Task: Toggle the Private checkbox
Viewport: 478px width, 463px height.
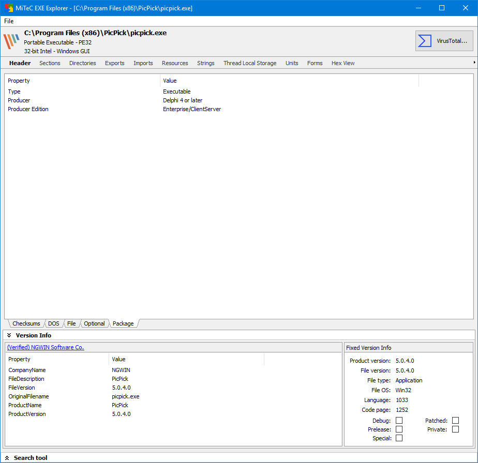Action: [x=455, y=429]
